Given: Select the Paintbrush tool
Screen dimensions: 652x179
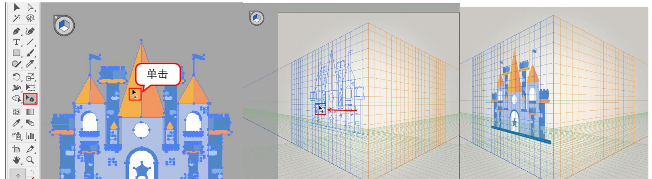Looking at the screenshot, I should click(30, 53).
